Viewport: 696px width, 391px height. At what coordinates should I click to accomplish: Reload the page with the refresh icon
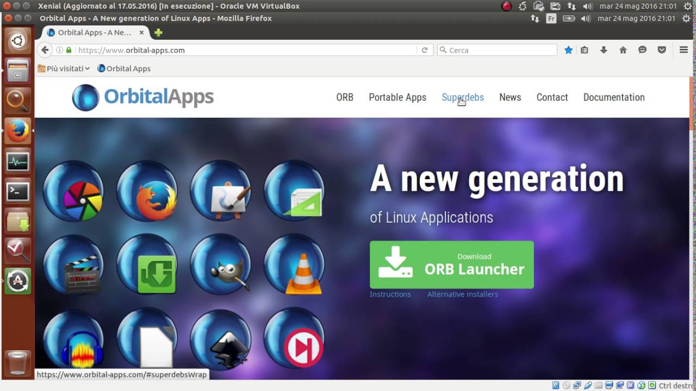point(425,50)
